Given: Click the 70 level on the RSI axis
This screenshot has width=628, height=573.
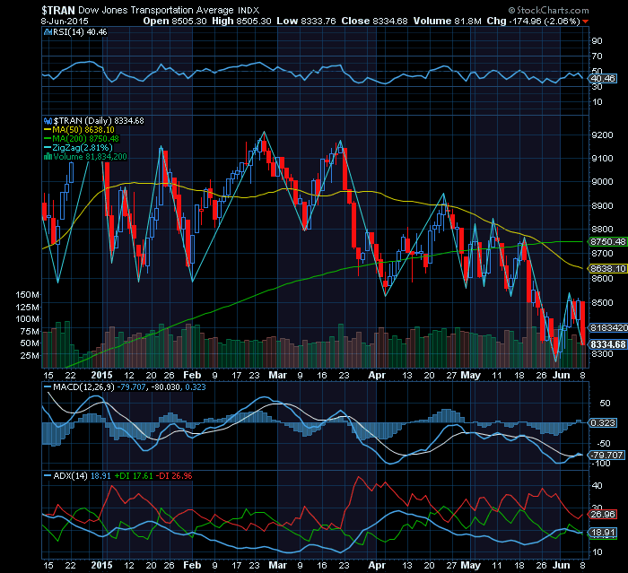Looking at the screenshot, I should pyautogui.click(x=597, y=56).
